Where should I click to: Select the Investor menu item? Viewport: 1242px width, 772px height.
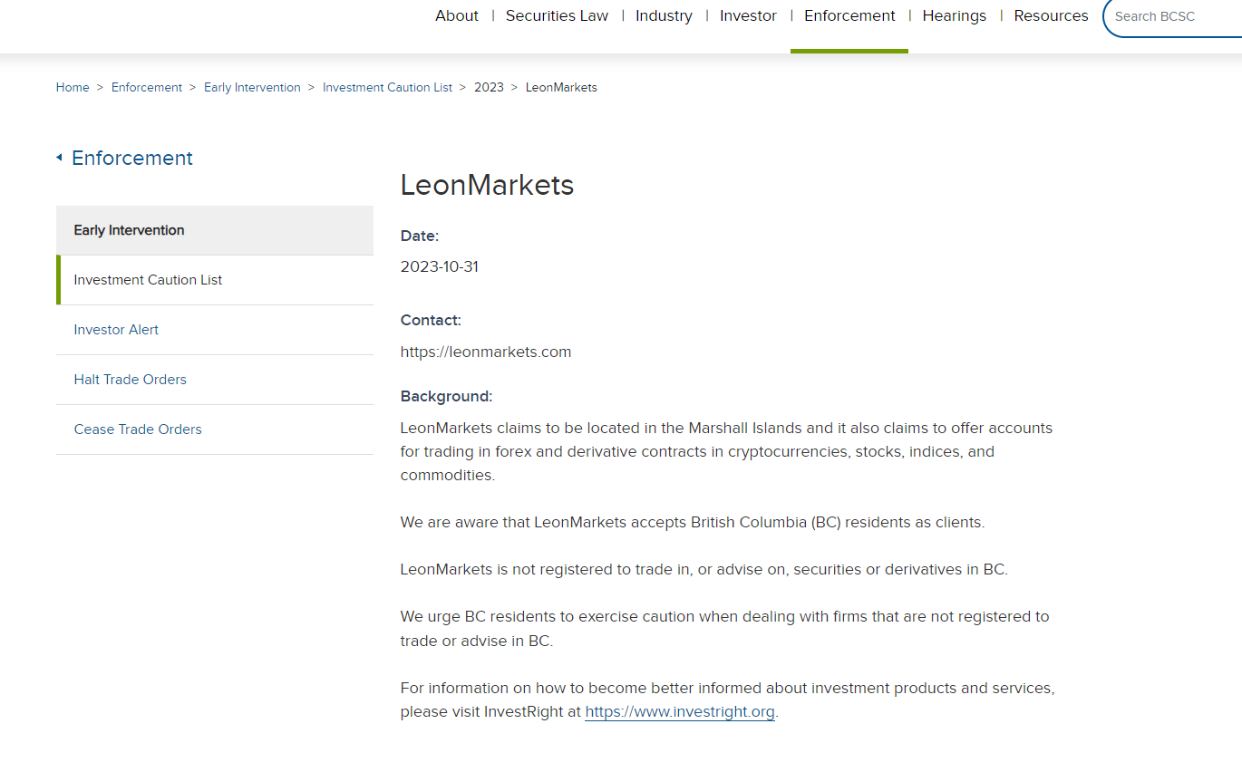pos(748,16)
